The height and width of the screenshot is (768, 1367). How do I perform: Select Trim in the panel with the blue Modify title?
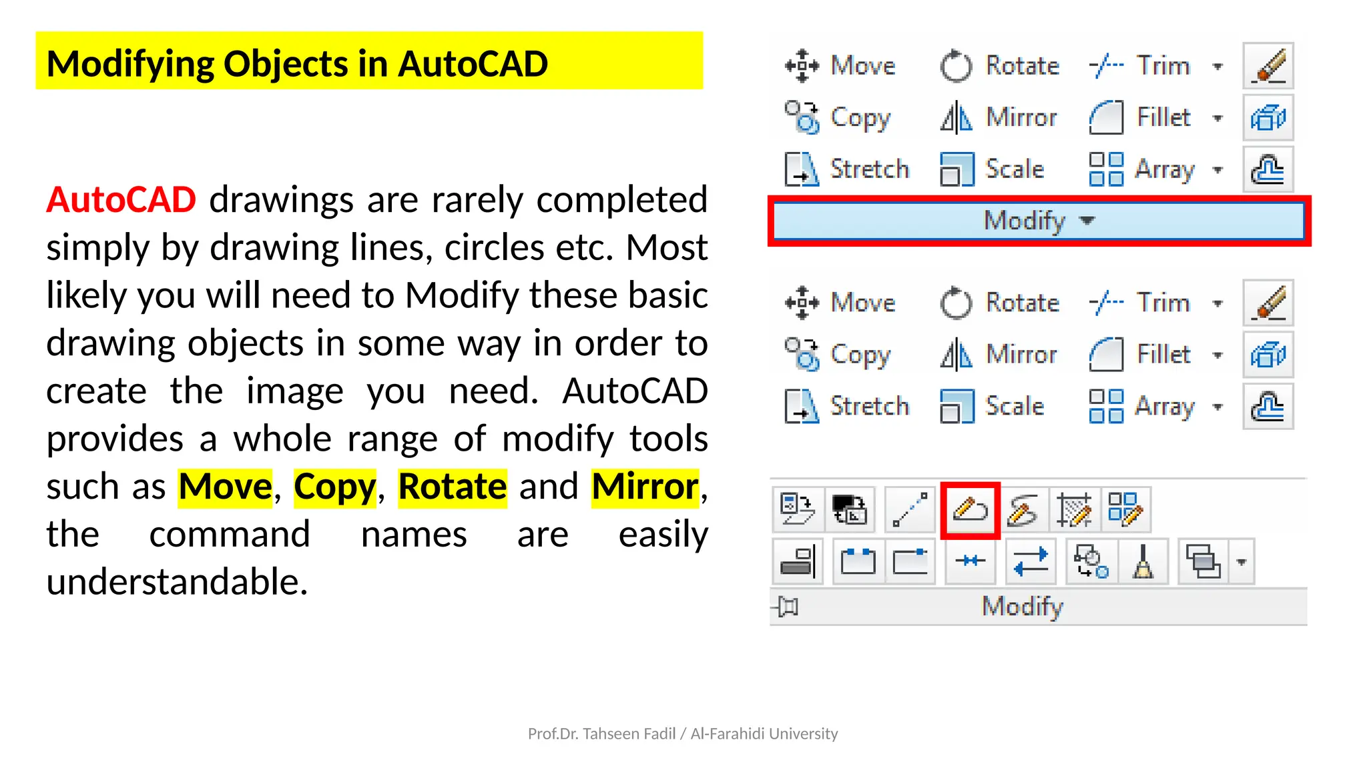(1139, 66)
